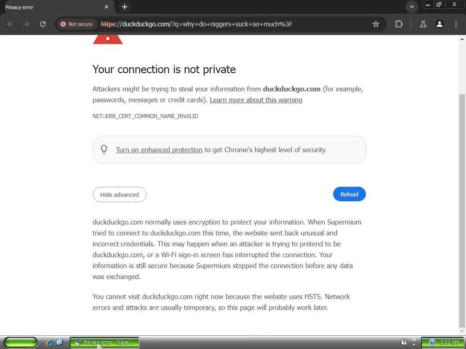Open the profile avatar icon
The height and width of the screenshot is (349, 466).
click(x=440, y=24)
